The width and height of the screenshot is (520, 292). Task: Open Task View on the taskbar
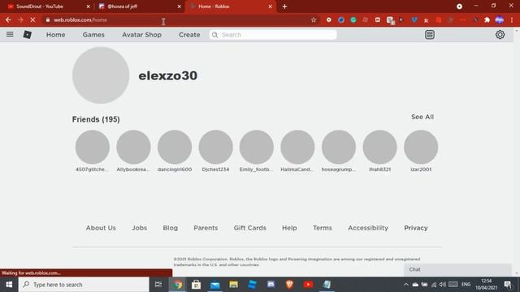[x=158, y=285]
